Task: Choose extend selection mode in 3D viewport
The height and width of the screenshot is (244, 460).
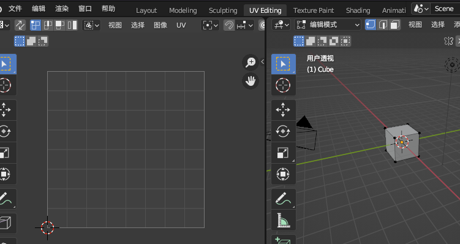Action: pyautogui.click(x=311, y=41)
